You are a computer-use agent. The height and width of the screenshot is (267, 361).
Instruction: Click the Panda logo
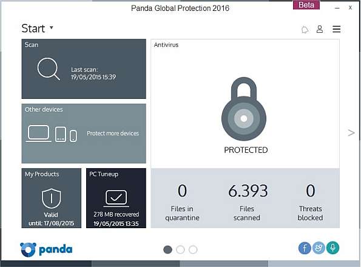point(46,249)
